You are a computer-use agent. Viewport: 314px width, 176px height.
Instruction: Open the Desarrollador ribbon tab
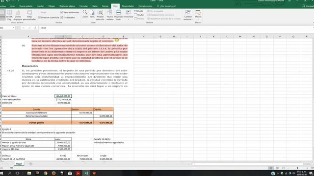point(128,6)
